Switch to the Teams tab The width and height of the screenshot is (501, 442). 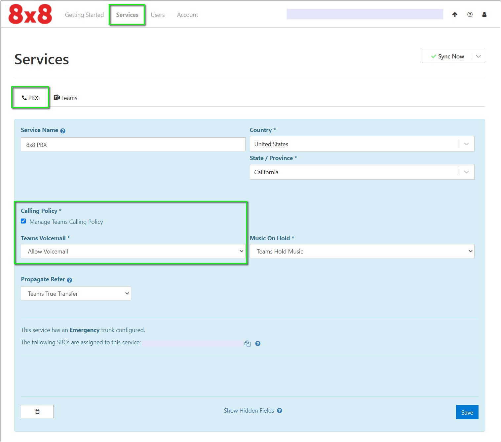[65, 97]
